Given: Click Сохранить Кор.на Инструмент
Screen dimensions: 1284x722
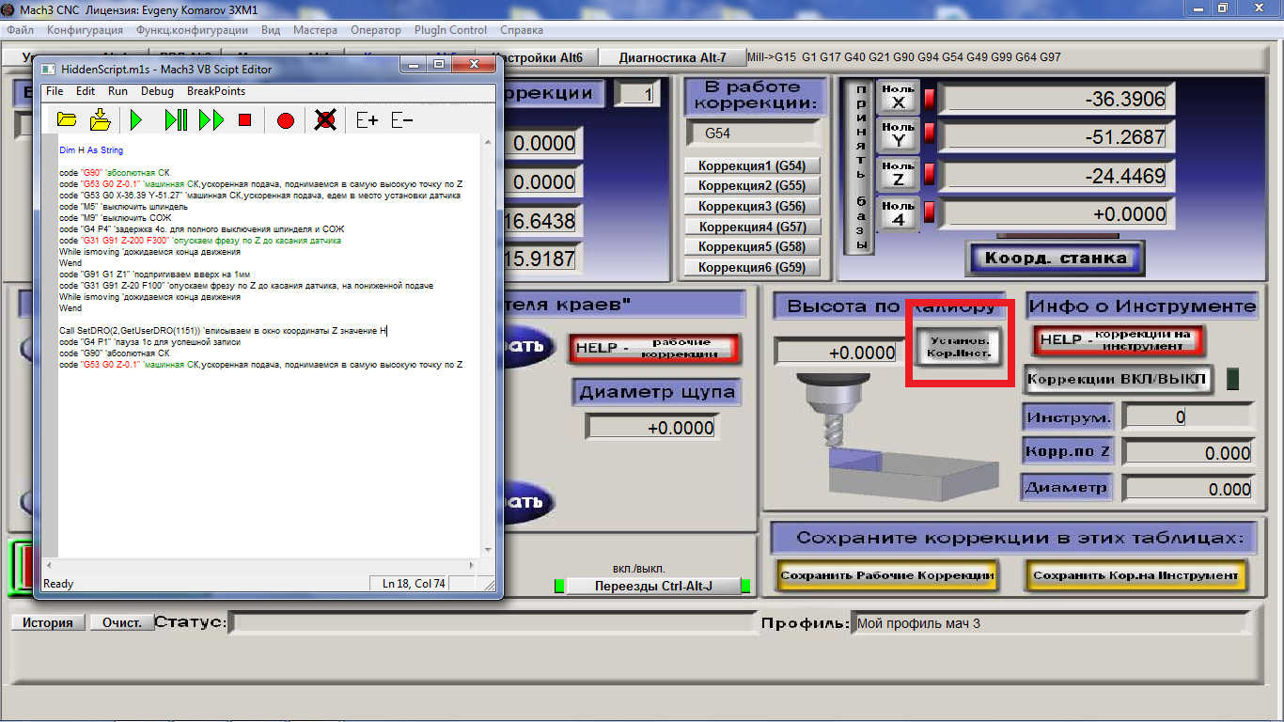Looking at the screenshot, I should (x=1135, y=575).
